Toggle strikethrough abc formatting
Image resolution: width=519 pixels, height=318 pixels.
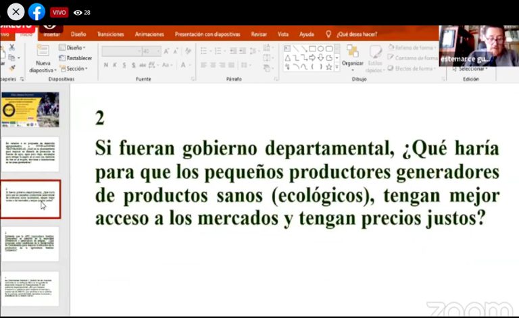143,65
